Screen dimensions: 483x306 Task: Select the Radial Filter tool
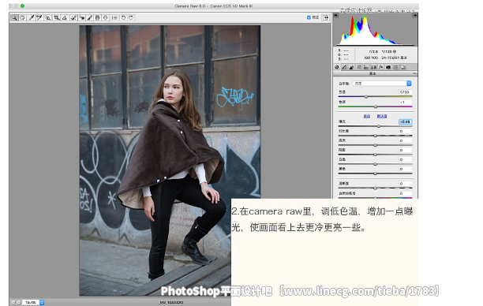tap(105, 18)
